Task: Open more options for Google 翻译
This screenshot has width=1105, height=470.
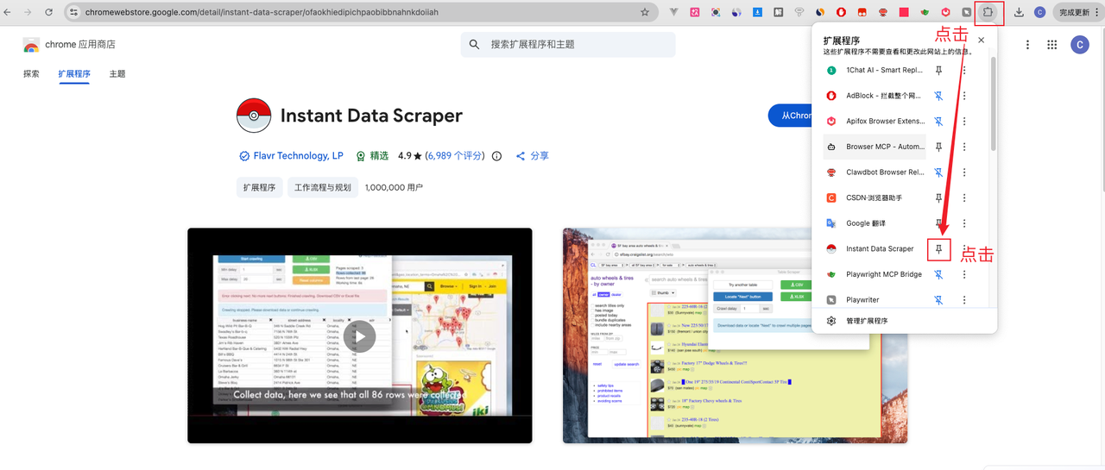Action: [x=964, y=223]
